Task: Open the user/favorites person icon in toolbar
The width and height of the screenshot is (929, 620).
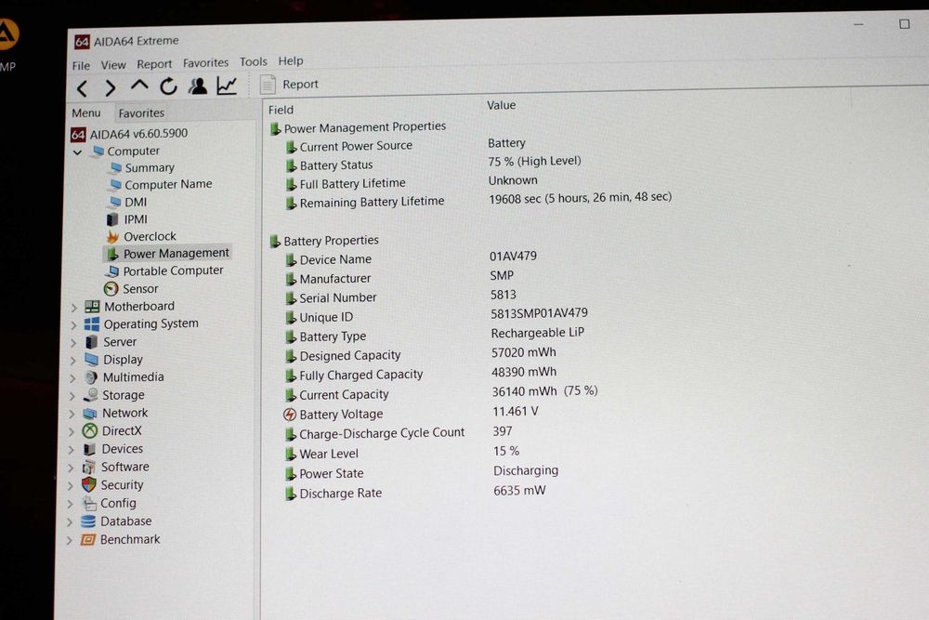Action: pyautogui.click(x=198, y=86)
